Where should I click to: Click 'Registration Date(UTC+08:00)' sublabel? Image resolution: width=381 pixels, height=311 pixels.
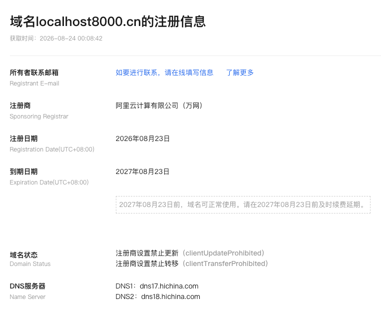52,149
